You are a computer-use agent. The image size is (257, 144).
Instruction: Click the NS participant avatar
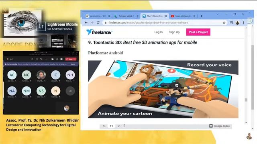point(41,91)
